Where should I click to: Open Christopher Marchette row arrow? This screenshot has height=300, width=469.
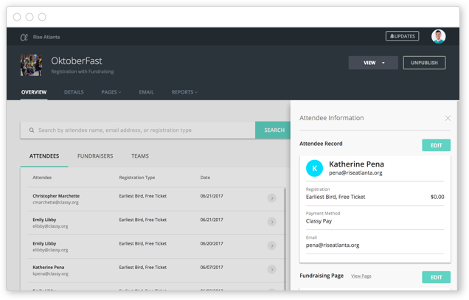click(x=271, y=198)
